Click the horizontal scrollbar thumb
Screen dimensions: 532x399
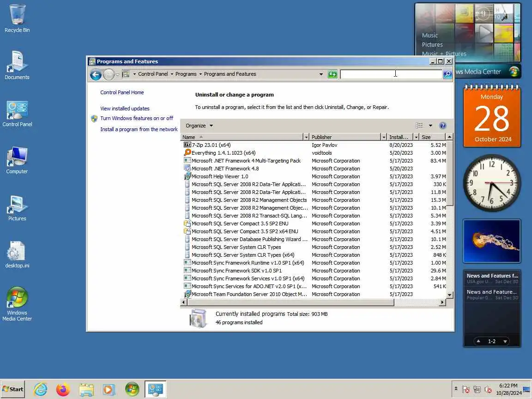(x=290, y=302)
